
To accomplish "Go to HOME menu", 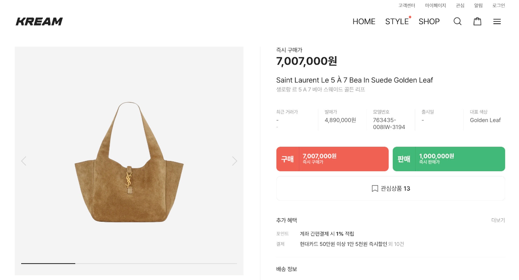I will pyautogui.click(x=364, y=22).
